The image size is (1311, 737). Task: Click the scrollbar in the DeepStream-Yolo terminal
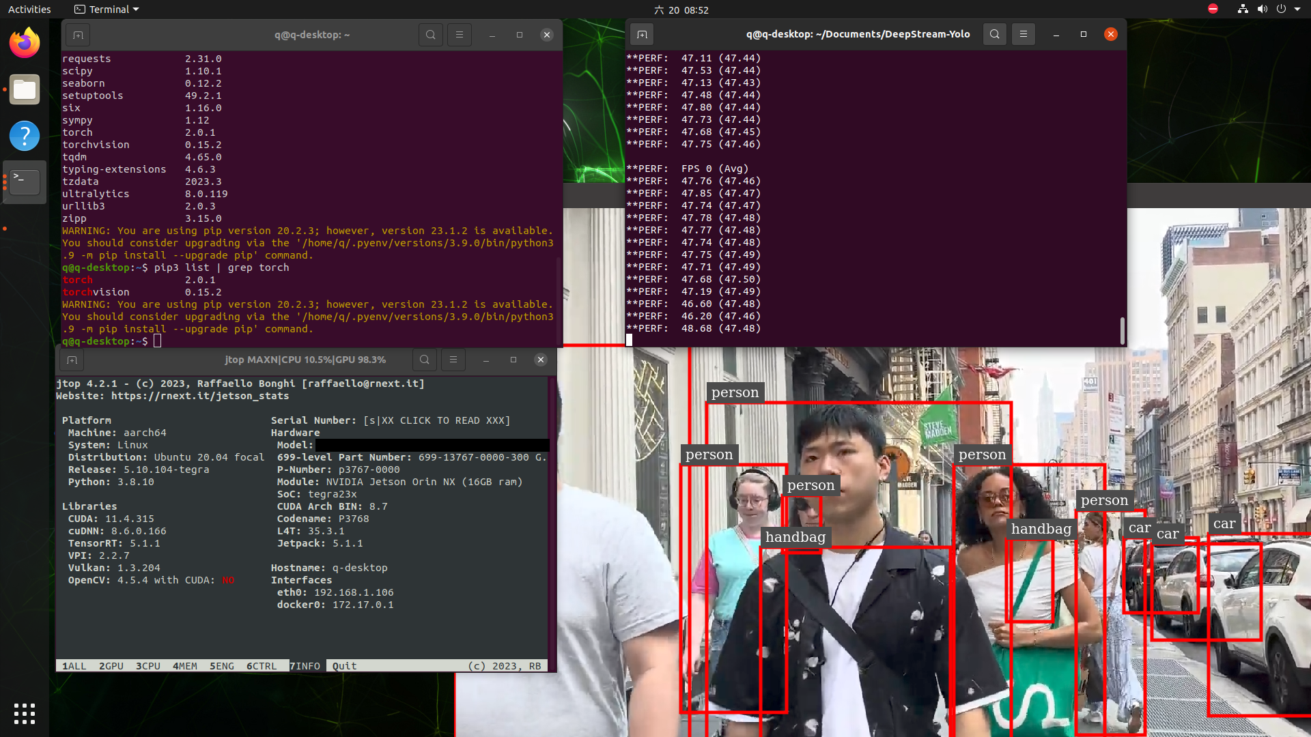point(1122,331)
